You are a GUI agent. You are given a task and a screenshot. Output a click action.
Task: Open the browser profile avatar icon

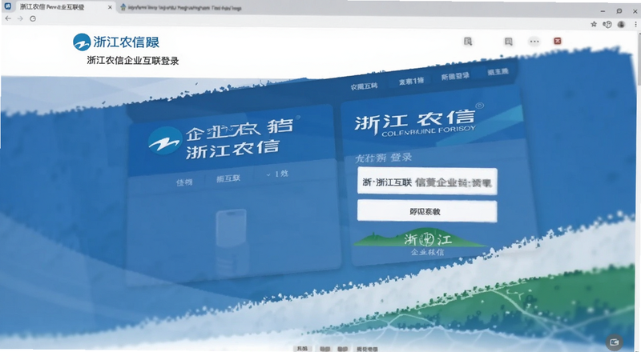coord(621,25)
